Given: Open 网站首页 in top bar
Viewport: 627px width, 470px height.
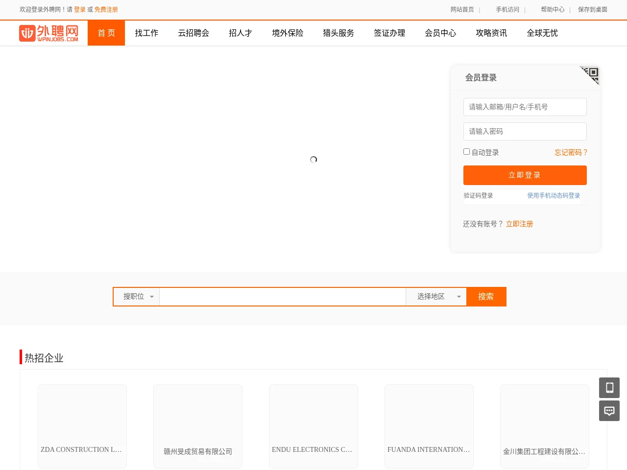Looking at the screenshot, I should 462,10.
